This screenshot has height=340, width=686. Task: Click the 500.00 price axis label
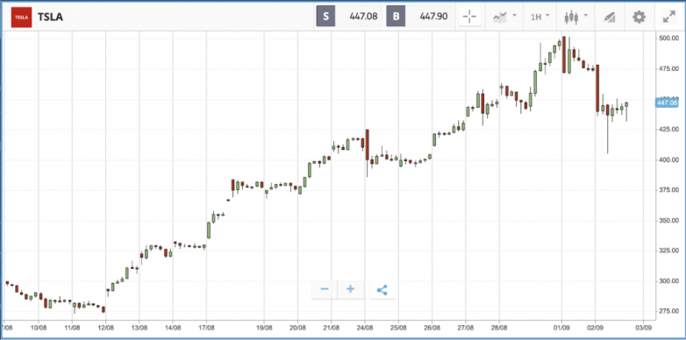pyautogui.click(x=668, y=39)
